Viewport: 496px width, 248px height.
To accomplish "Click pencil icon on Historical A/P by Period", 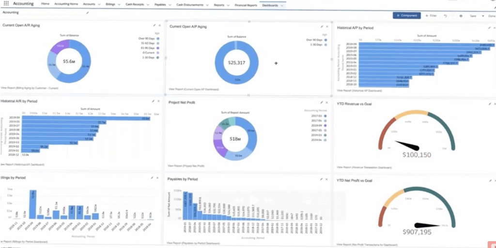I will pos(488,28).
